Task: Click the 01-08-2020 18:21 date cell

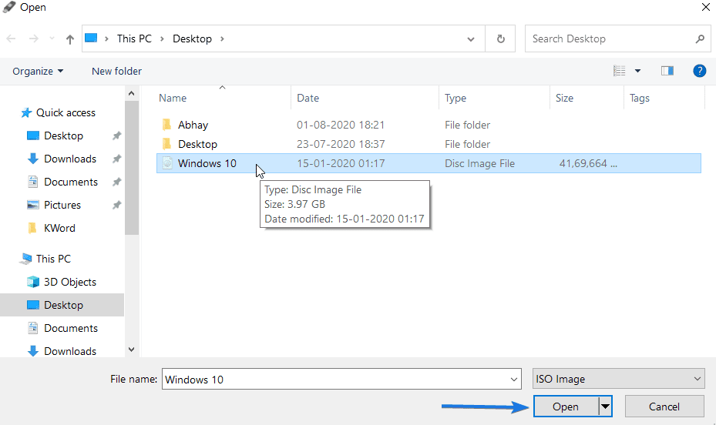Action: (x=341, y=125)
